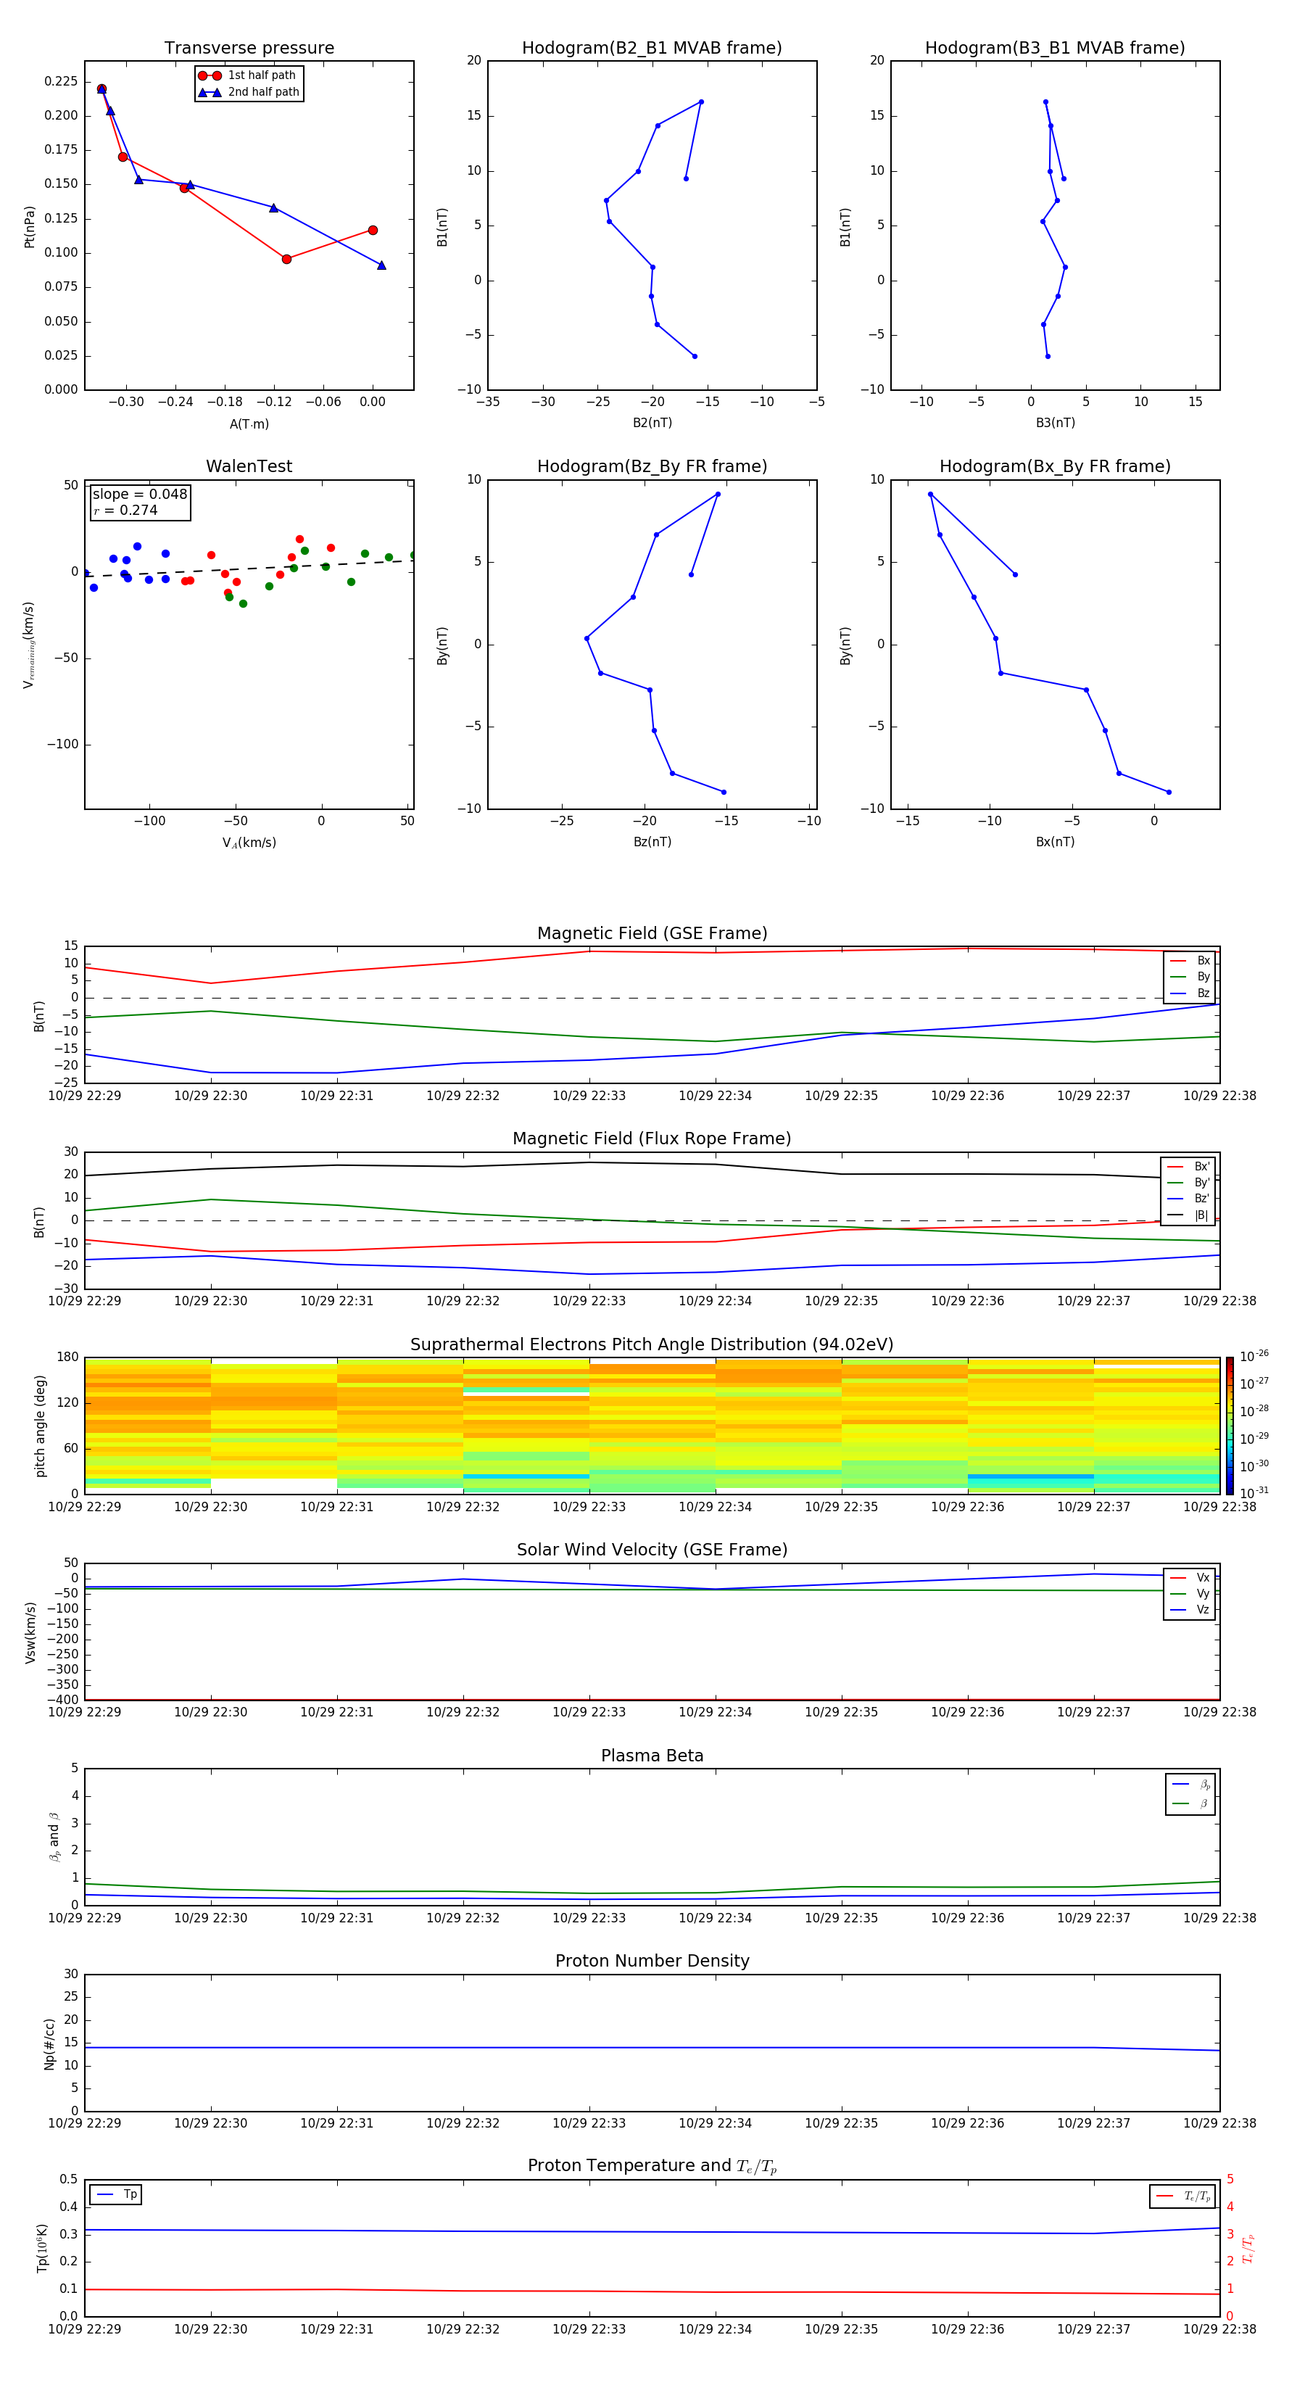Click the 'Magnetic Field (Flux Rope Frame)' title
This screenshot has height=2393, width=1305.
point(652,1139)
